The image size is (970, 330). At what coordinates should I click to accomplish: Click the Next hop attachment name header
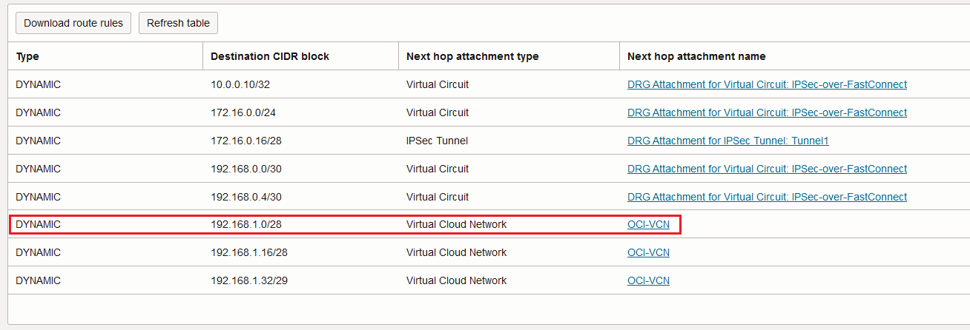coord(696,56)
